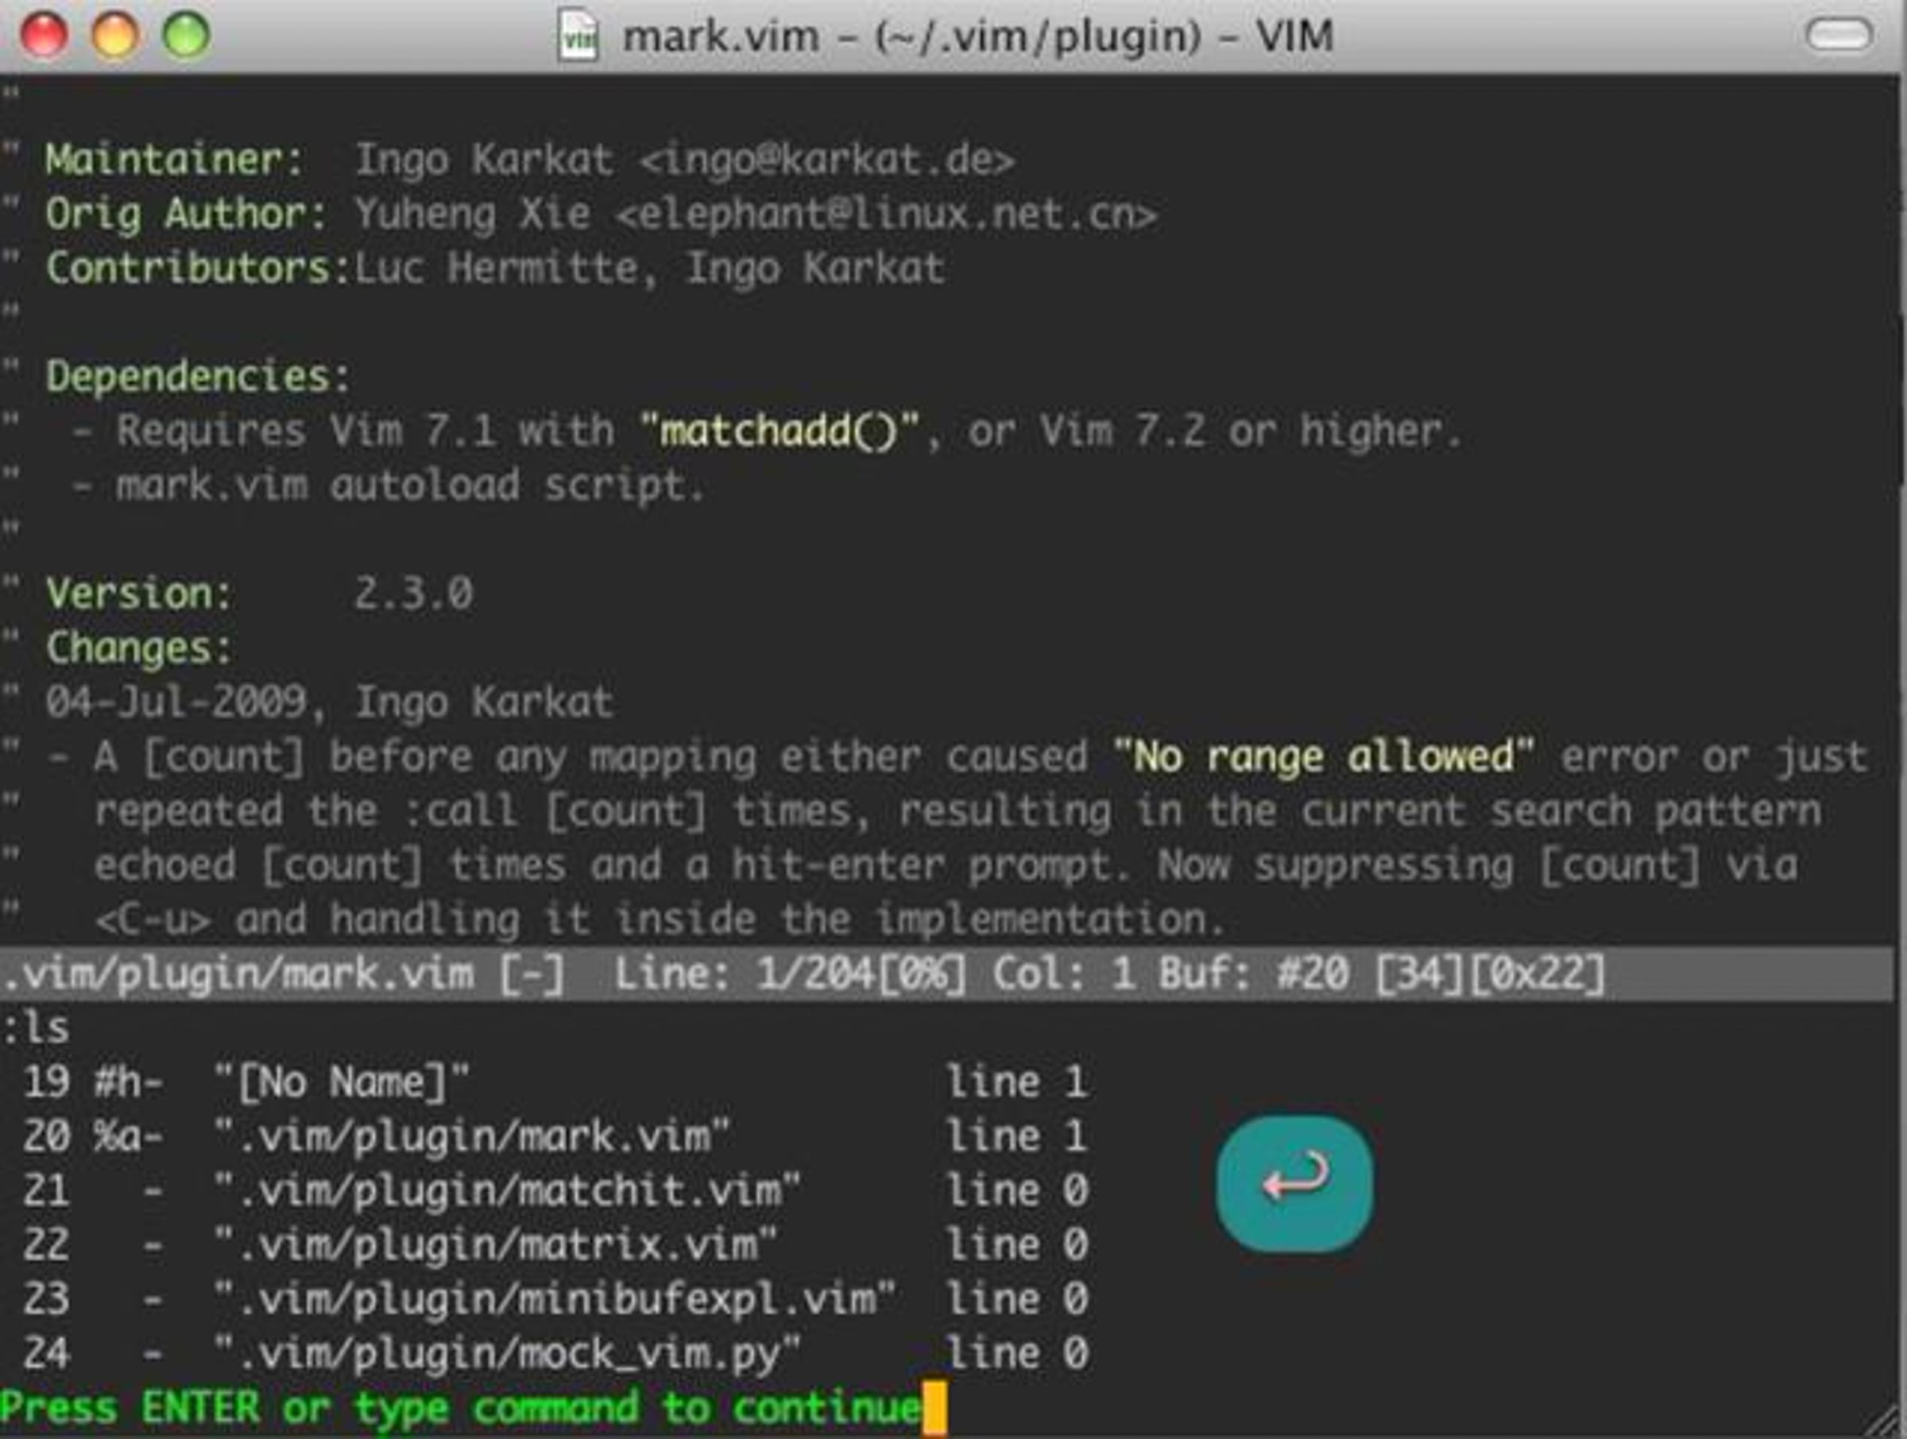The image size is (1907, 1439).
Task: Click the email "<ingo@karkat.de>"
Action: [827, 160]
